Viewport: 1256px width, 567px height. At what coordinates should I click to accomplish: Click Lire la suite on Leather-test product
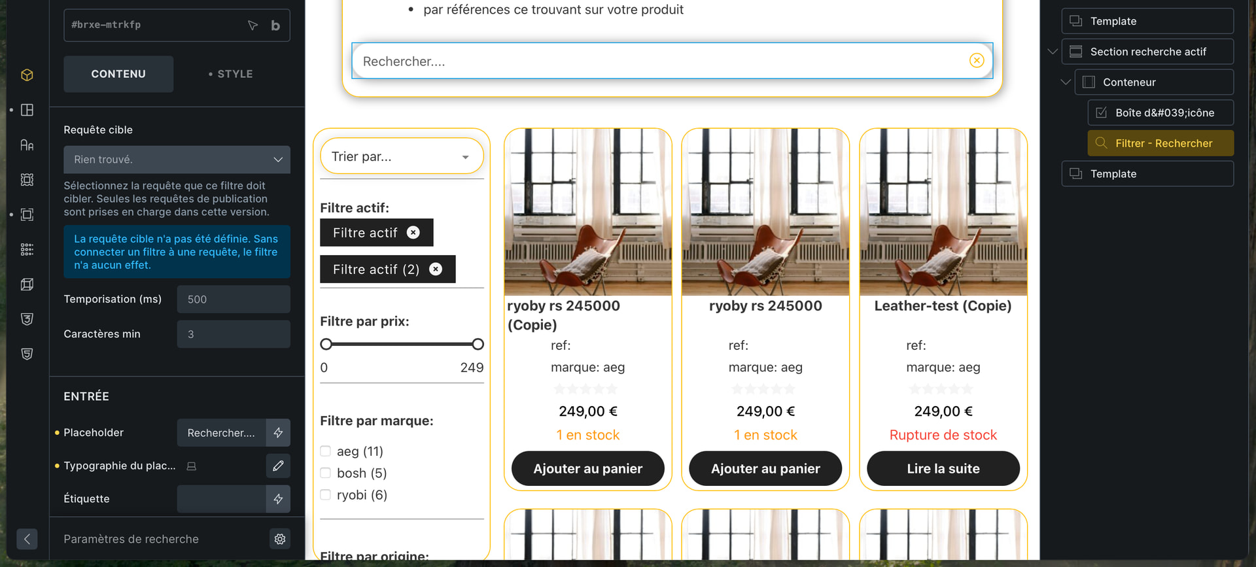point(943,468)
